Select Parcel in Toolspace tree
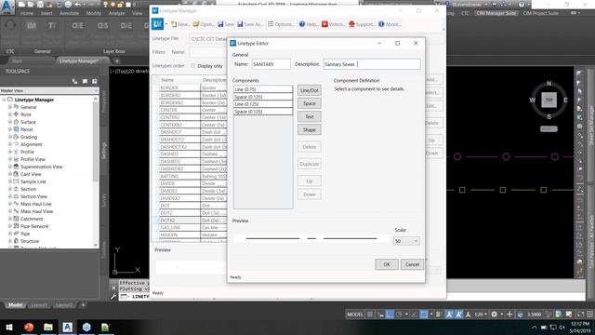This screenshot has width=595, height=335. [27, 129]
